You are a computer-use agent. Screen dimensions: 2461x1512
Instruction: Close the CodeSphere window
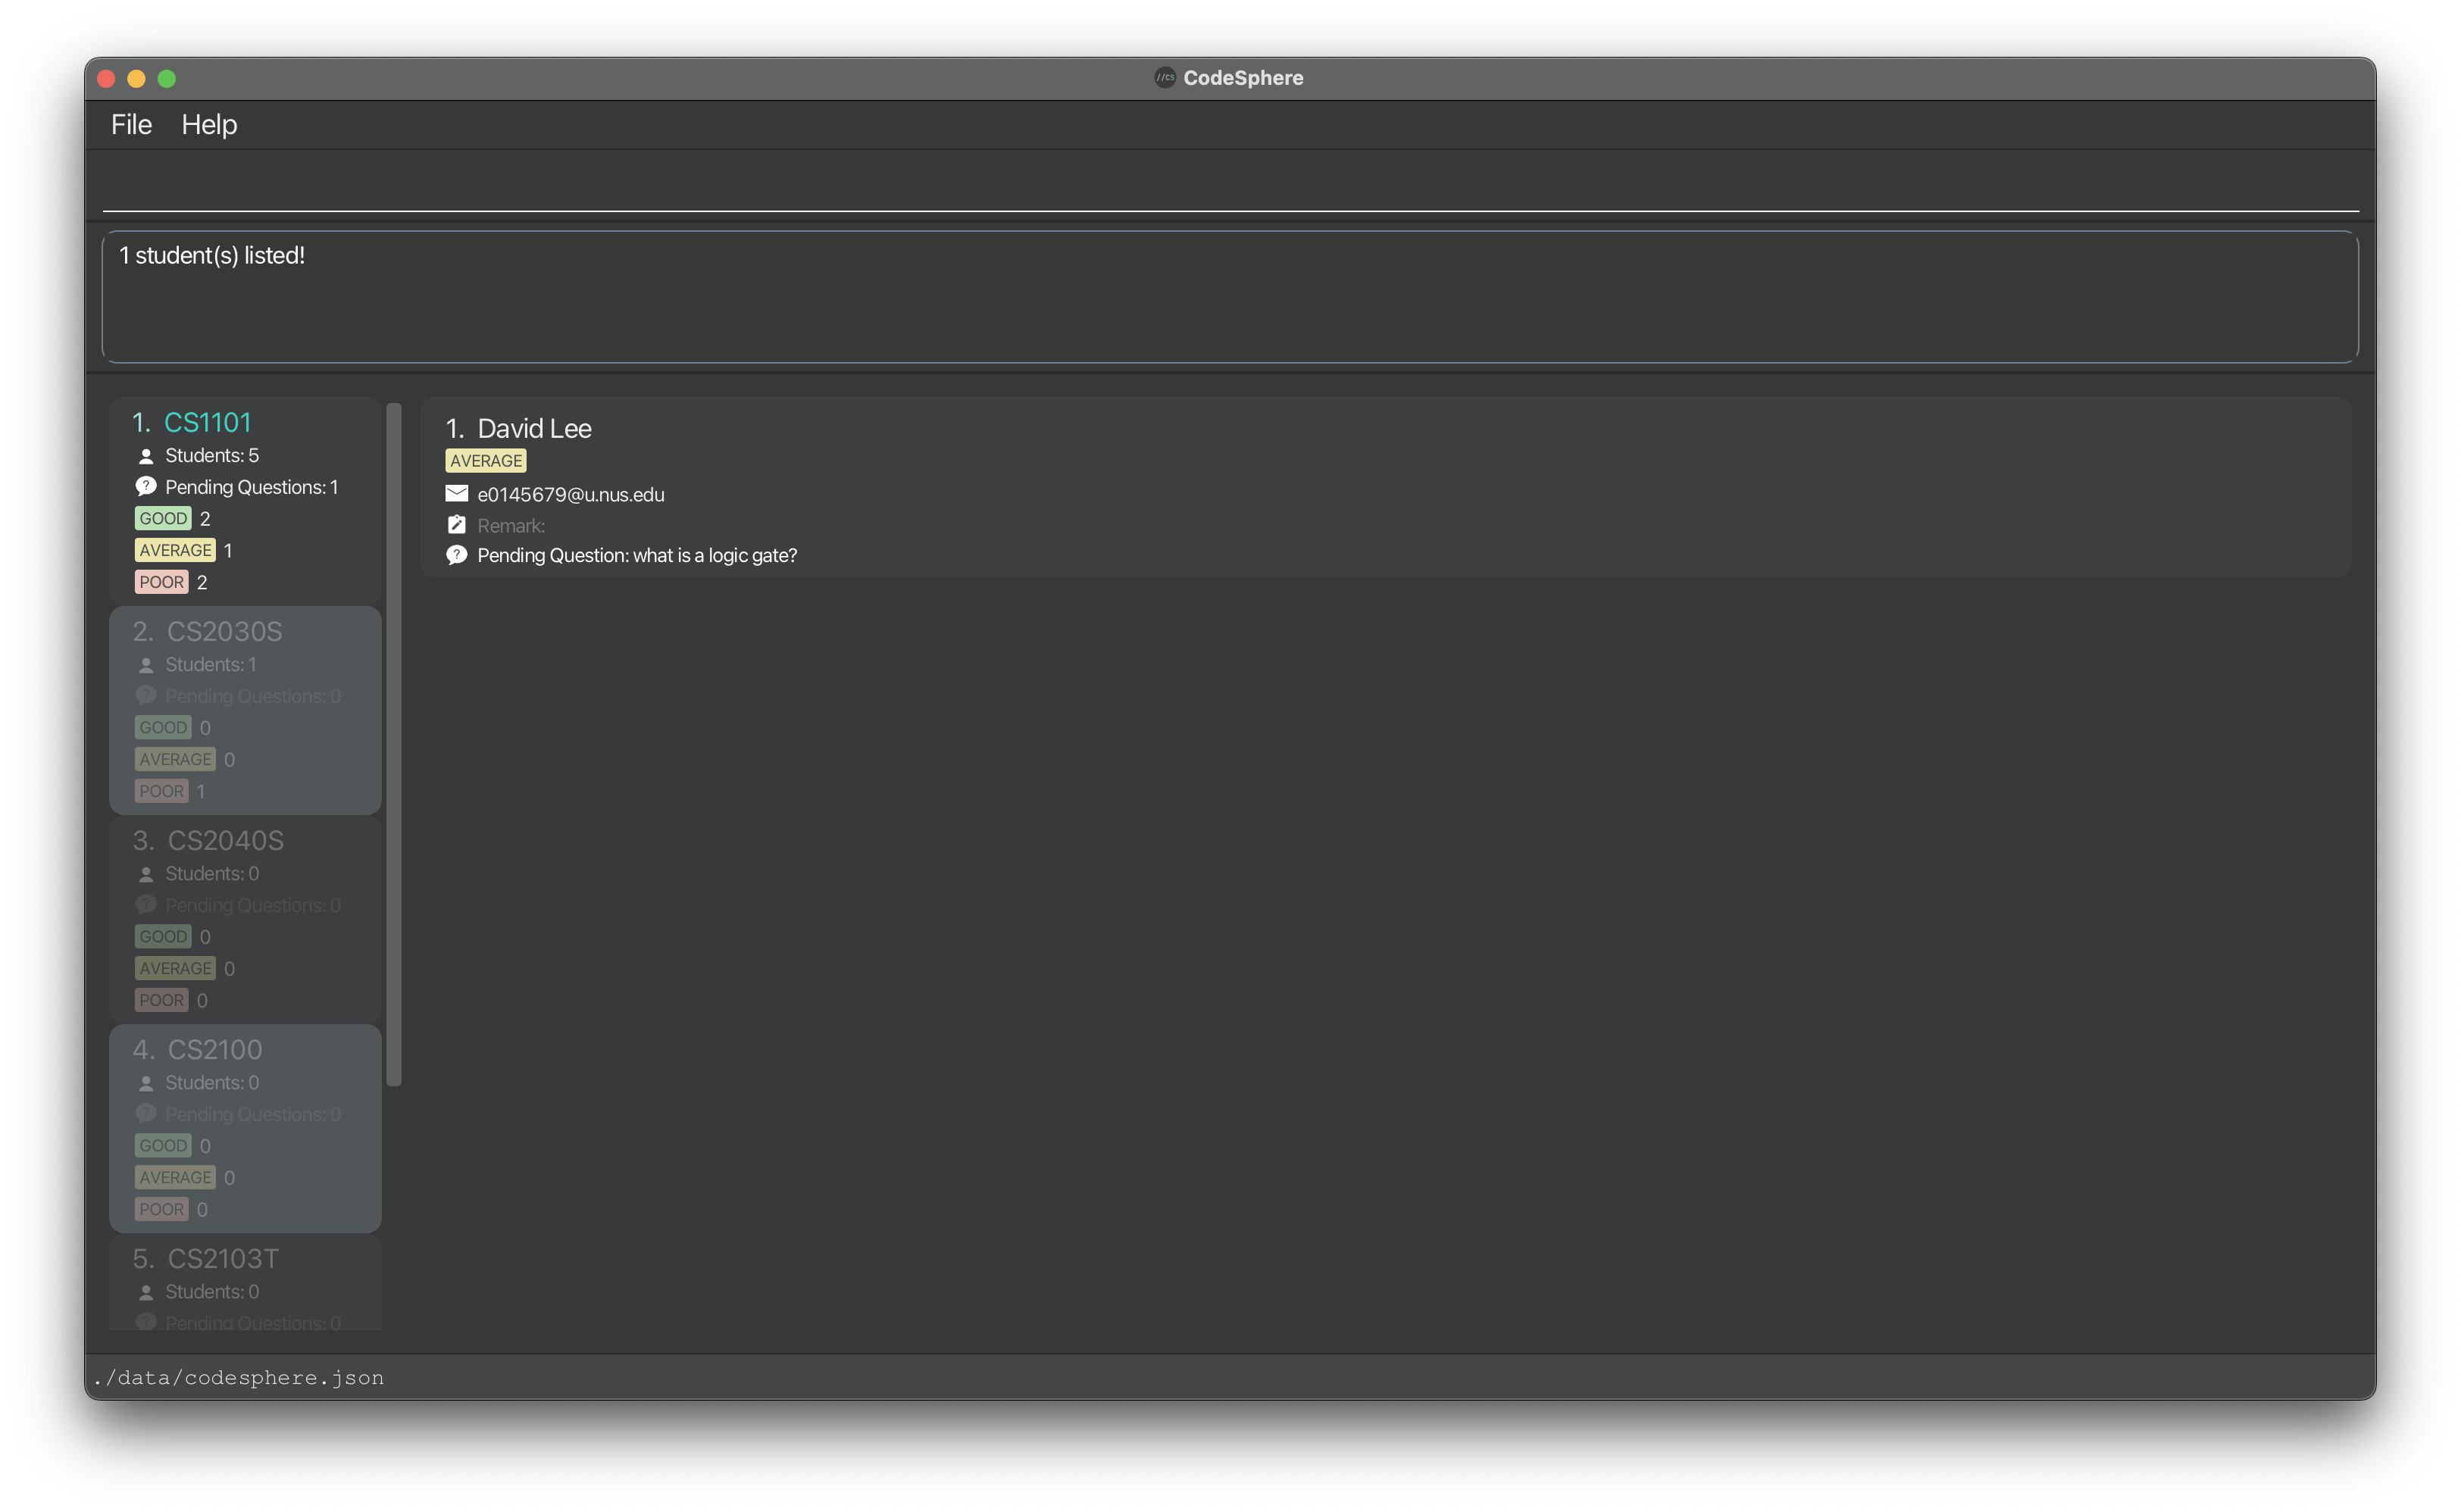(107, 78)
